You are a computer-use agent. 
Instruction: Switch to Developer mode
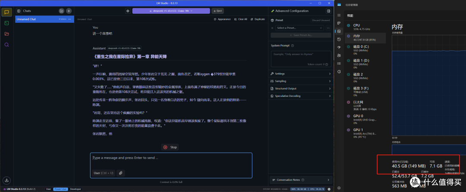(x=75, y=189)
